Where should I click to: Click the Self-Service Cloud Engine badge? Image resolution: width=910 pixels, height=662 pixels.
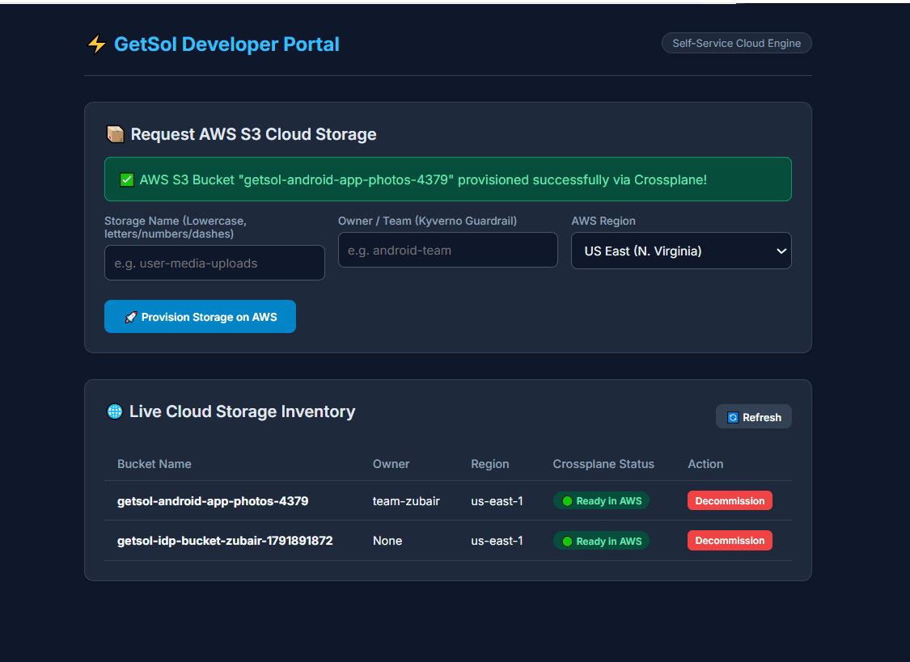(x=736, y=43)
